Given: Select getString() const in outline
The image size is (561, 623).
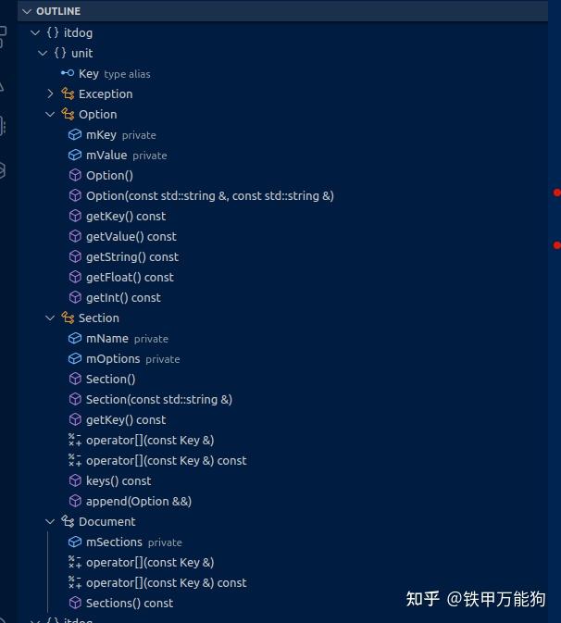Looking at the screenshot, I should pos(131,256).
